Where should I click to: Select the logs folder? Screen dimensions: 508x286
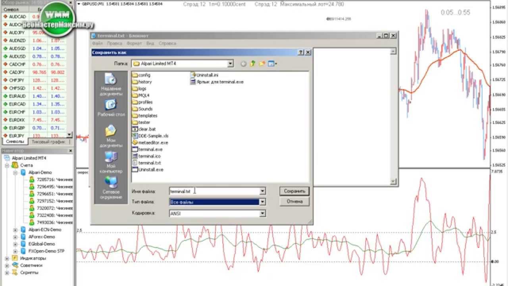139,89
